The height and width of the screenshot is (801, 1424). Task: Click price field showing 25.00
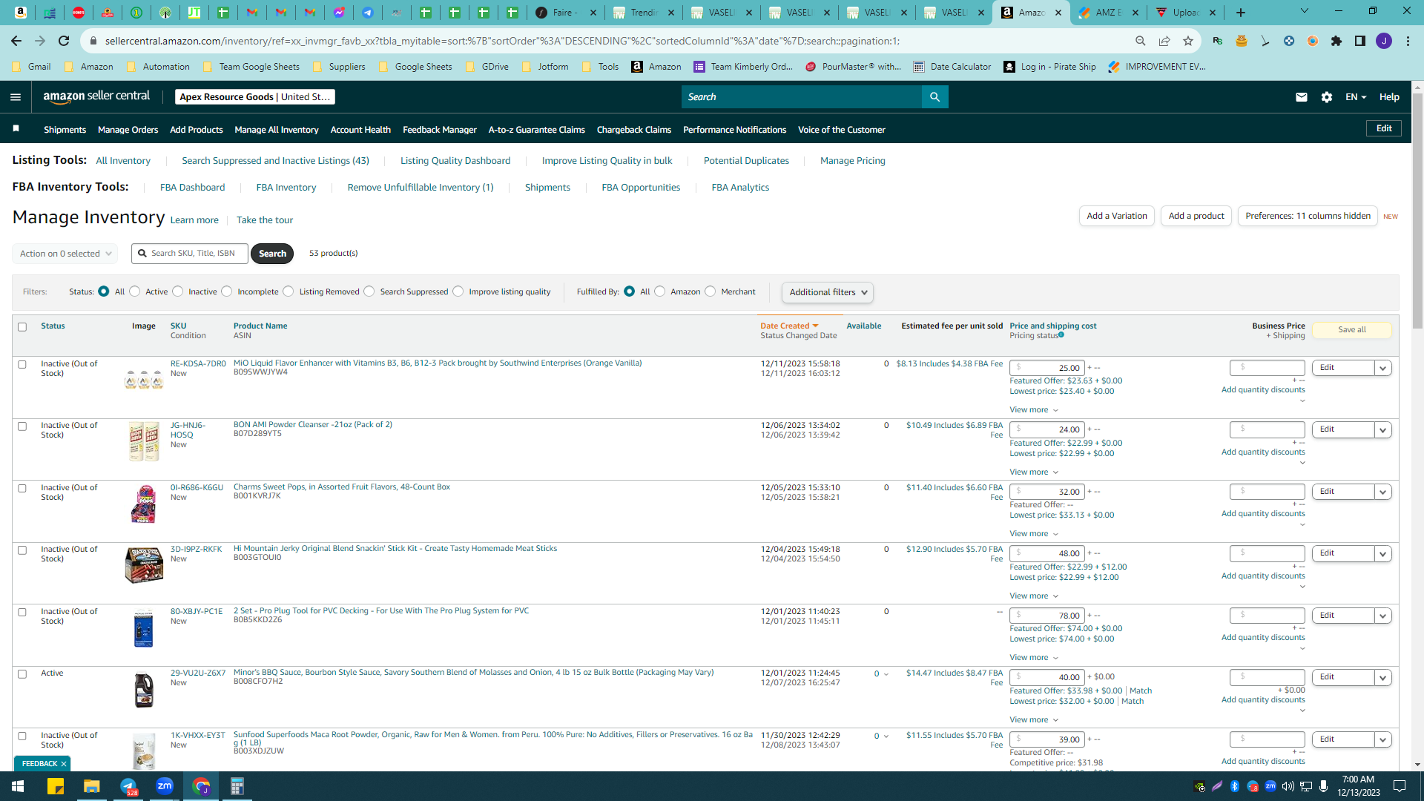click(x=1046, y=368)
